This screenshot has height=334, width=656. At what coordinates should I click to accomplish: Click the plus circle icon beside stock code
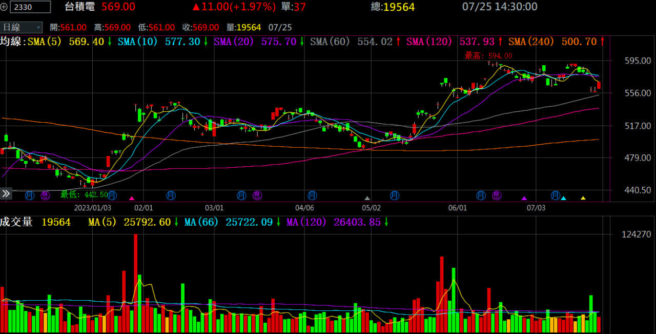click(5, 7)
